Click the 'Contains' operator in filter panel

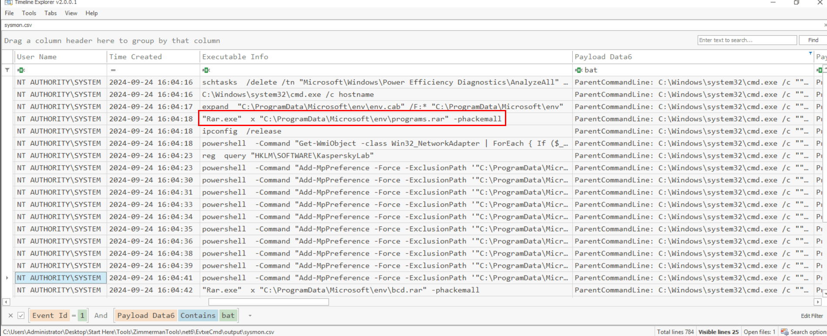point(198,316)
